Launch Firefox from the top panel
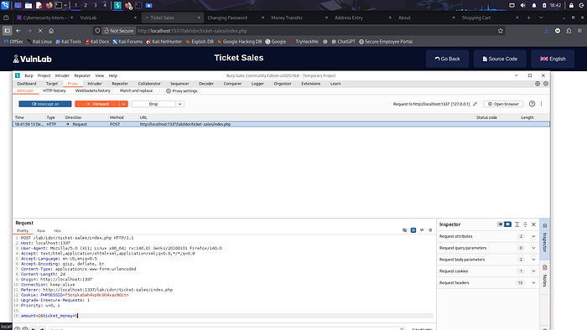Screen dimensions: 587x330 (49, 5)
